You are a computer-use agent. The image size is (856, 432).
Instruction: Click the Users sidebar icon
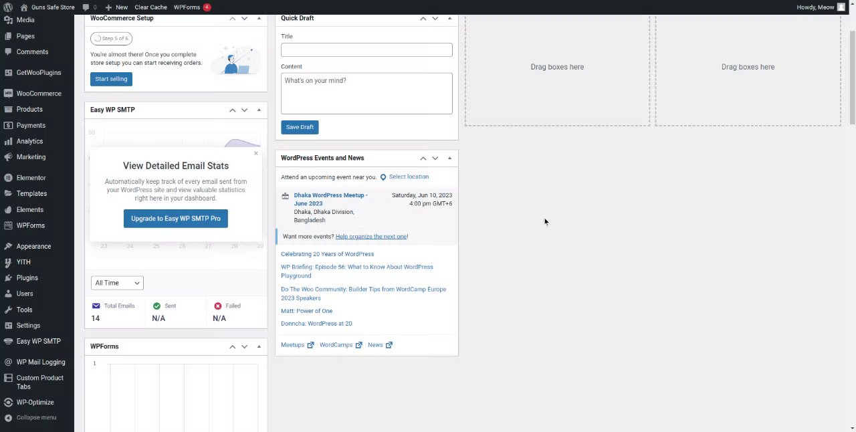8,294
